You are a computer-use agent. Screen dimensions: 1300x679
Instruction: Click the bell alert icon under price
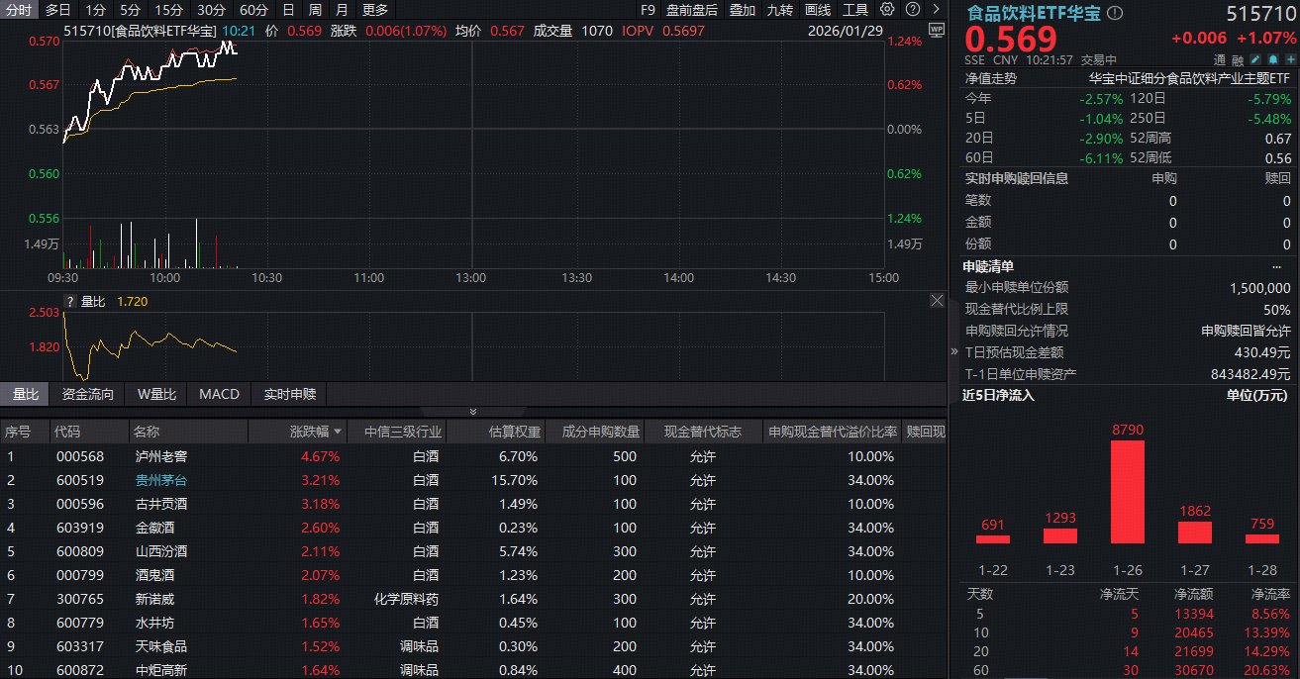pyautogui.click(x=1273, y=59)
